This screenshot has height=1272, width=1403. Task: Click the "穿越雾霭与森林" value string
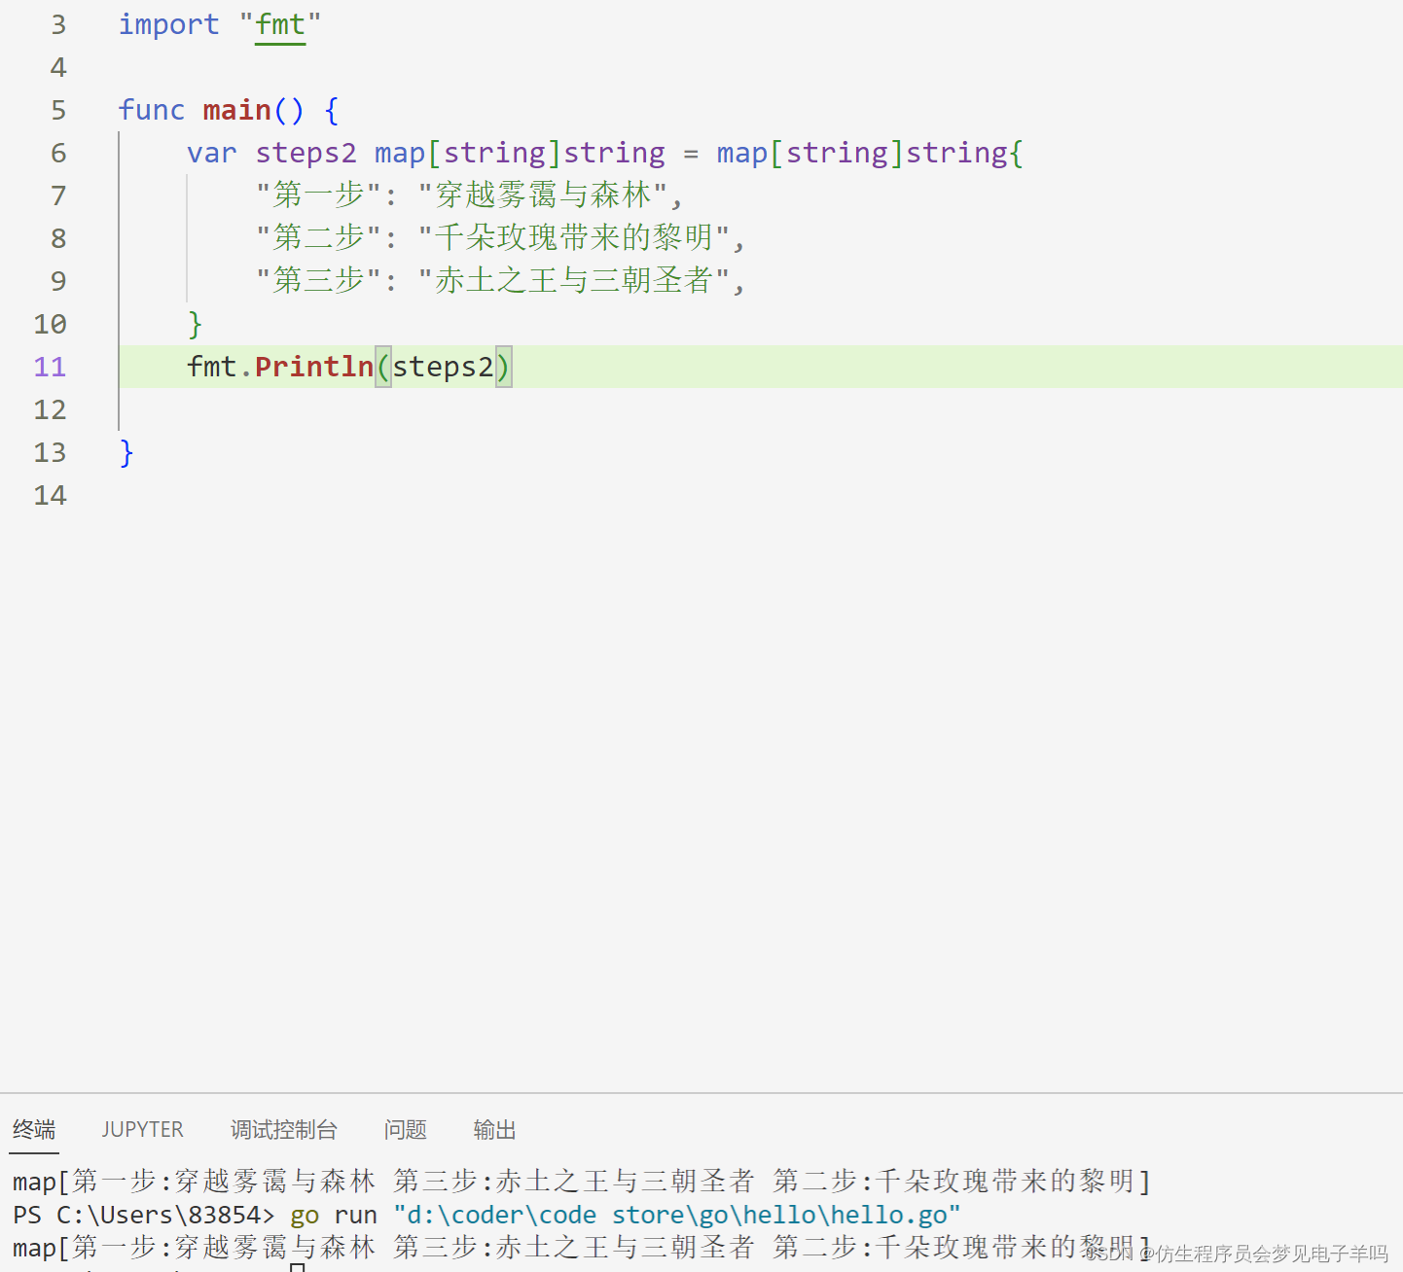[x=543, y=195]
